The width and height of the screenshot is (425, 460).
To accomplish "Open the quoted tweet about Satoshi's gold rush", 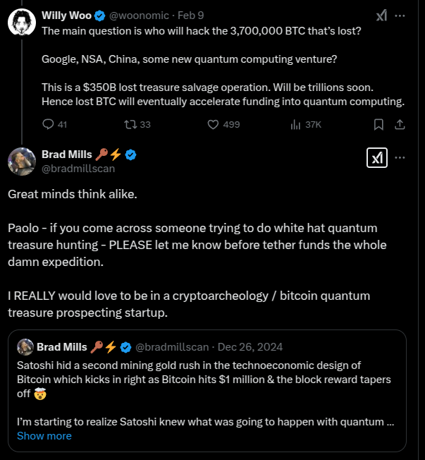I will 207,391.
